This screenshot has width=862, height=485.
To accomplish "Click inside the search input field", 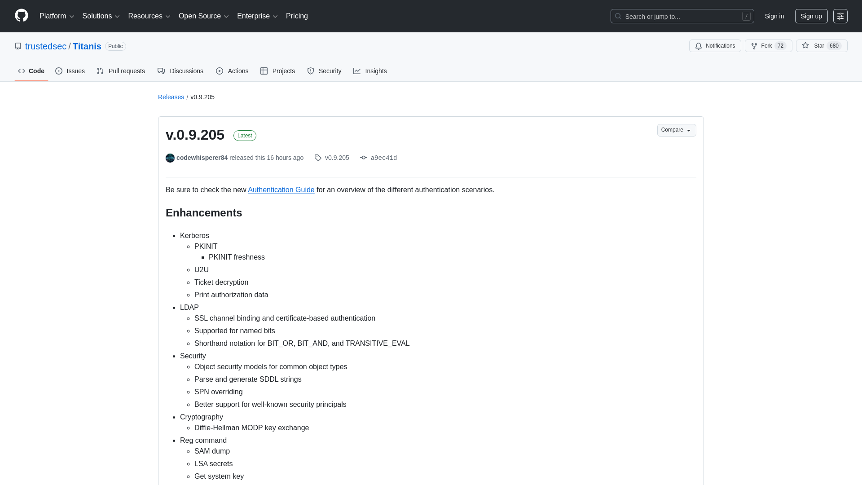I will click(673, 16).
